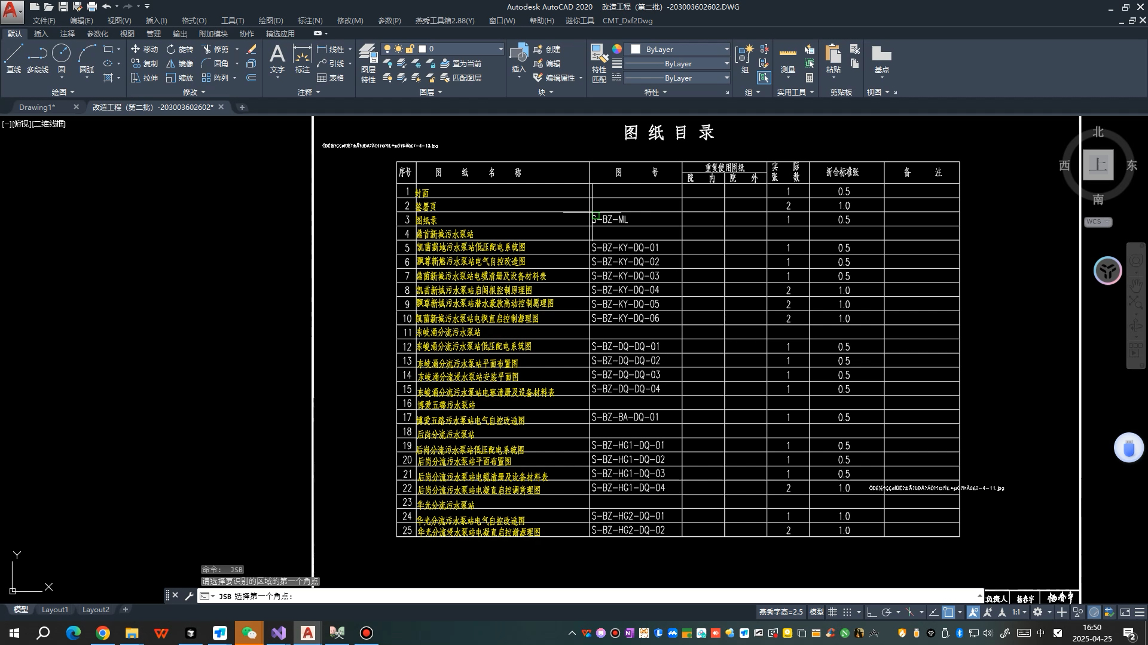1148x645 pixels.
Task: Click in the JSB command line input
Action: (538, 596)
